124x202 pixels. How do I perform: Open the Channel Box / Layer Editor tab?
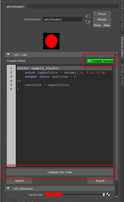coord(122,15)
